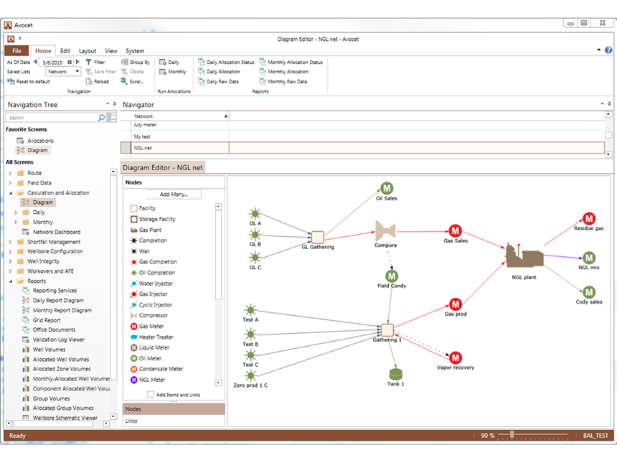Adjust the 90% zoom slider
The width and height of the screenshot is (617, 463).
click(511, 435)
